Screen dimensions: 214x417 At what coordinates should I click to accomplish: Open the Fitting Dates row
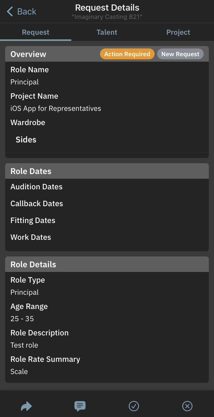click(x=33, y=220)
